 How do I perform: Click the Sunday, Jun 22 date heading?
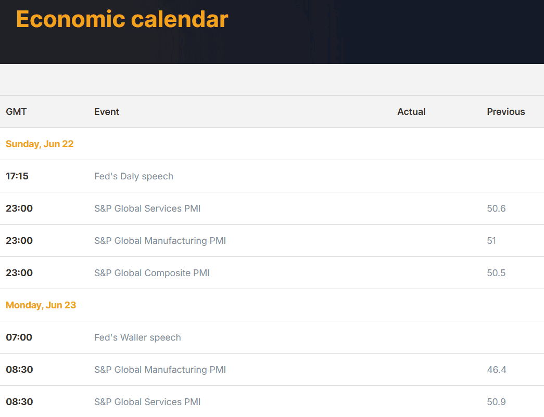pos(40,144)
